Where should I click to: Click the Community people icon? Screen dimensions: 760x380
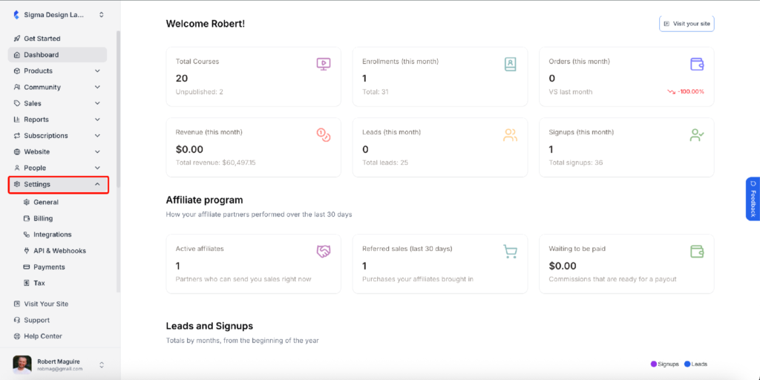pyautogui.click(x=18, y=88)
